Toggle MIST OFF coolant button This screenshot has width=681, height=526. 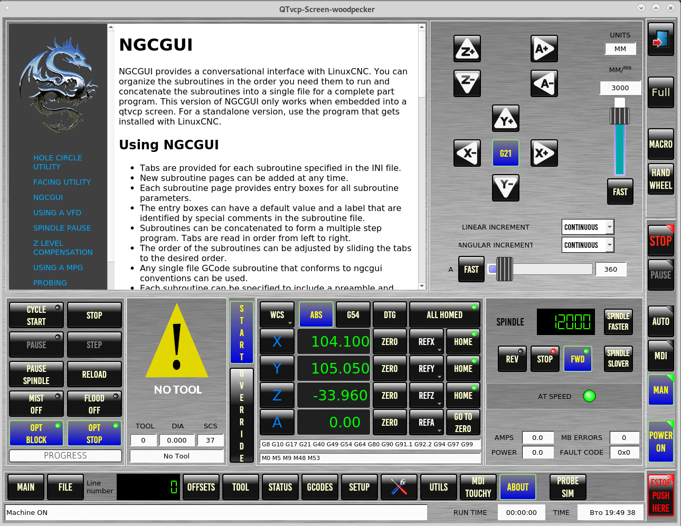pyautogui.click(x=36, y=404)
